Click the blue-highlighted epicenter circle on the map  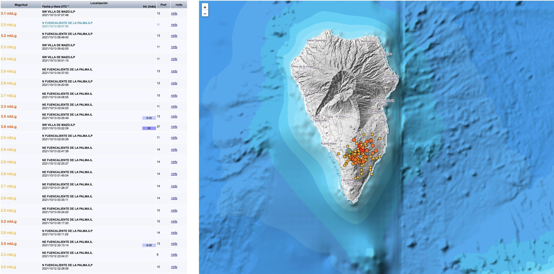[349, 151]
